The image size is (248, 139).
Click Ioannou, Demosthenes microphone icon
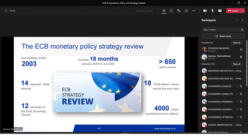241,57
